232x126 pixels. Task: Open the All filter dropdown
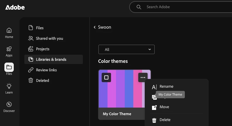tap(127, 49)
